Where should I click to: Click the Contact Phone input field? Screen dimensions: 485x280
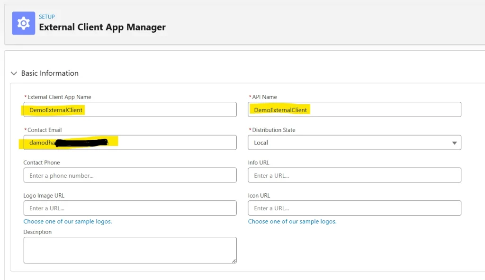click(130, 175)
